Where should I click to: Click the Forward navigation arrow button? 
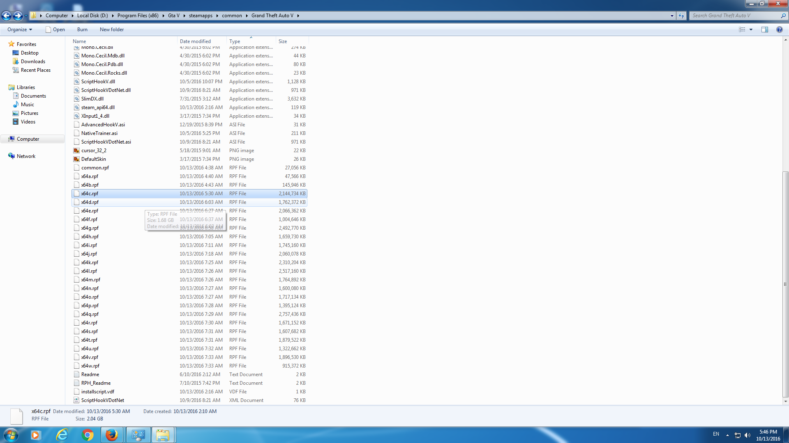pos(18,16)
